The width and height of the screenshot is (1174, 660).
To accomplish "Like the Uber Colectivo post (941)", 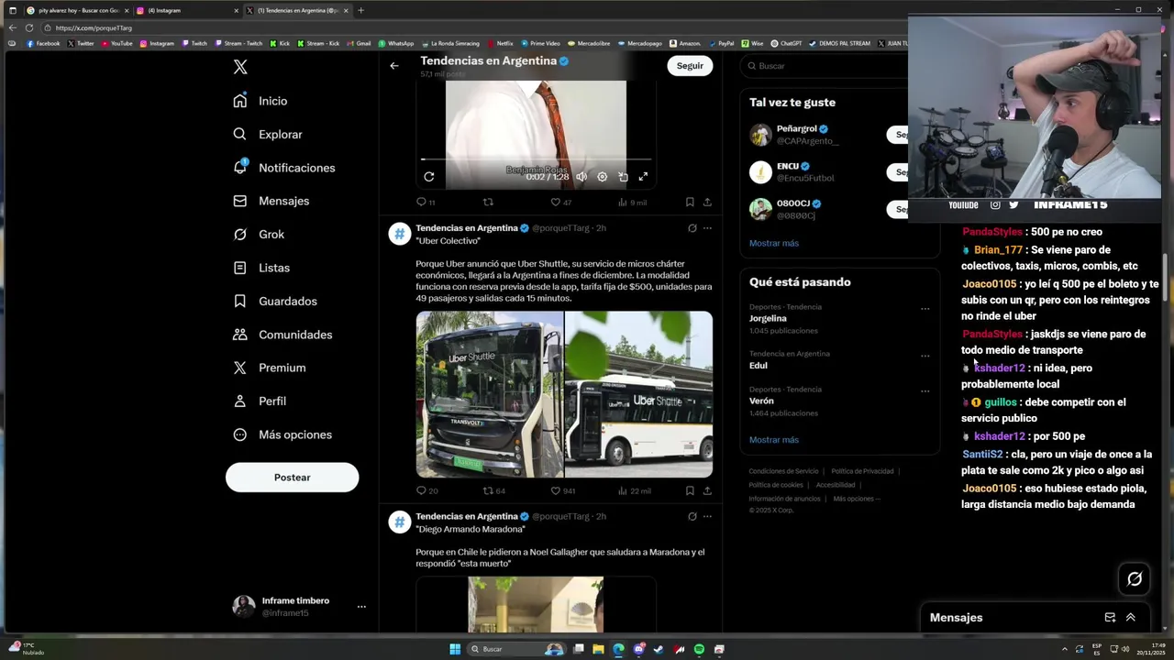I will coord(562,490).
